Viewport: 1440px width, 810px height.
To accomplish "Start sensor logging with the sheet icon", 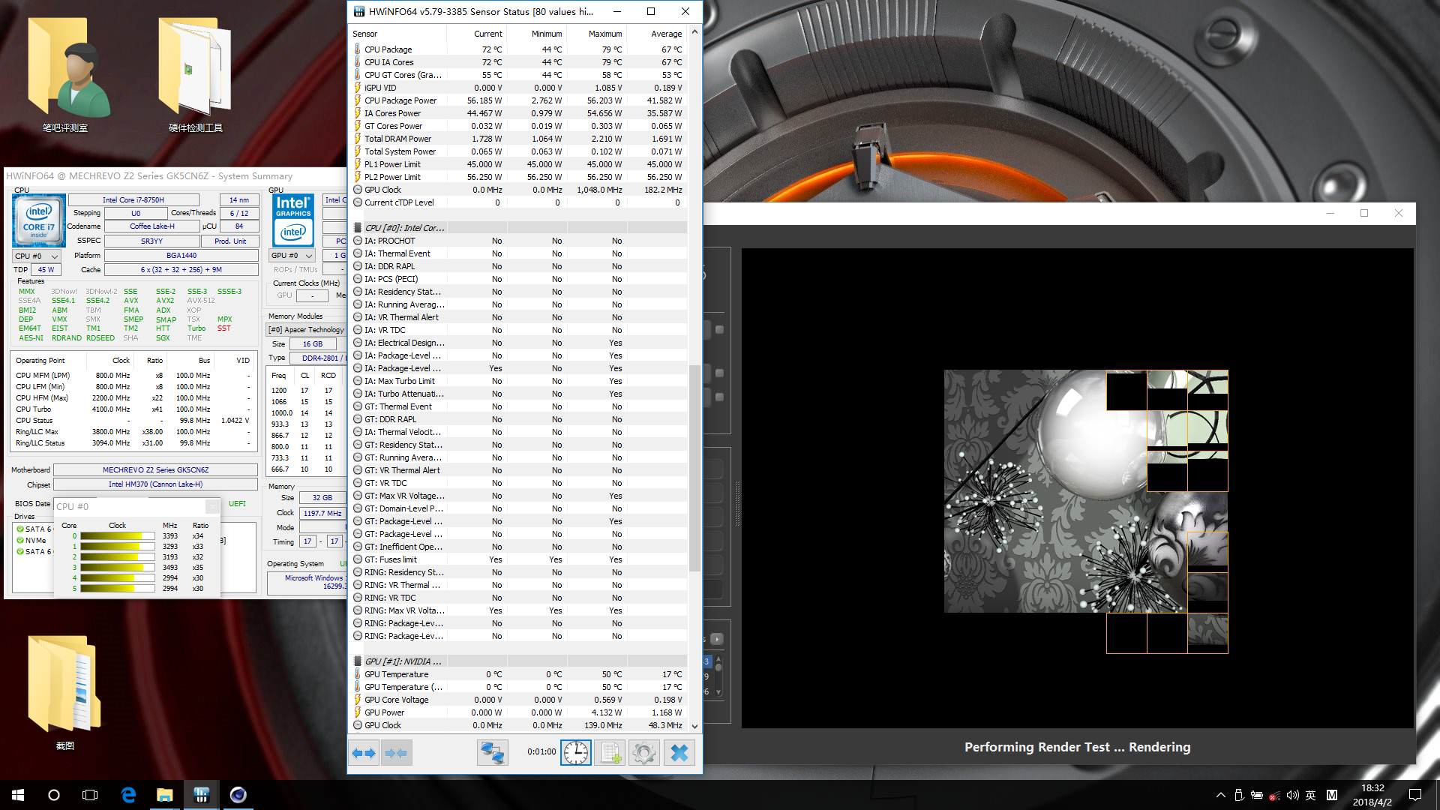I will (610, 752).
